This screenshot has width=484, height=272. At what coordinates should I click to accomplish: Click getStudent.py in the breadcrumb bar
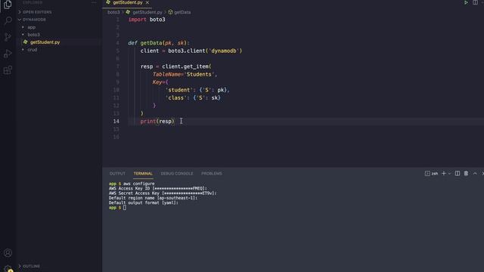click(147, 12)
